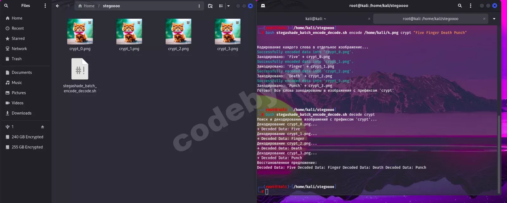Image resolution: width=507 pixels, height=203 pixels.
Task: Click "Five Finger Death Punch" string in terminal
Action: (440, 33)
